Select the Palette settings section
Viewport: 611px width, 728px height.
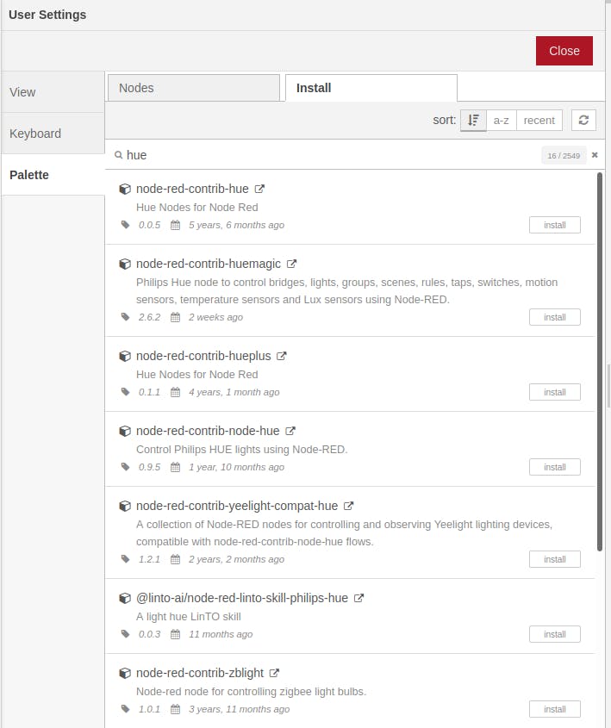53,175
